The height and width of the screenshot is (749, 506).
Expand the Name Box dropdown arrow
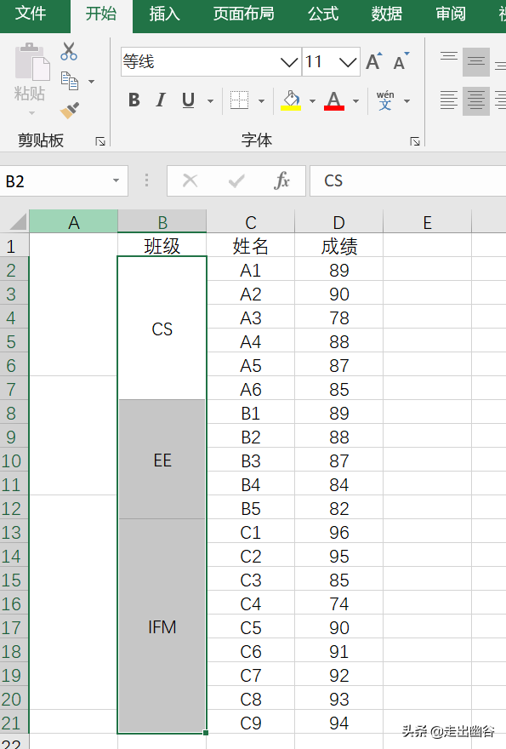pos(116,180)
